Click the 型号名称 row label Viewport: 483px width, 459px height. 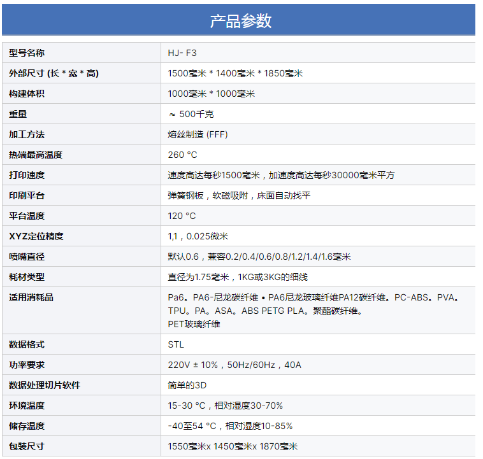(27, 53)
